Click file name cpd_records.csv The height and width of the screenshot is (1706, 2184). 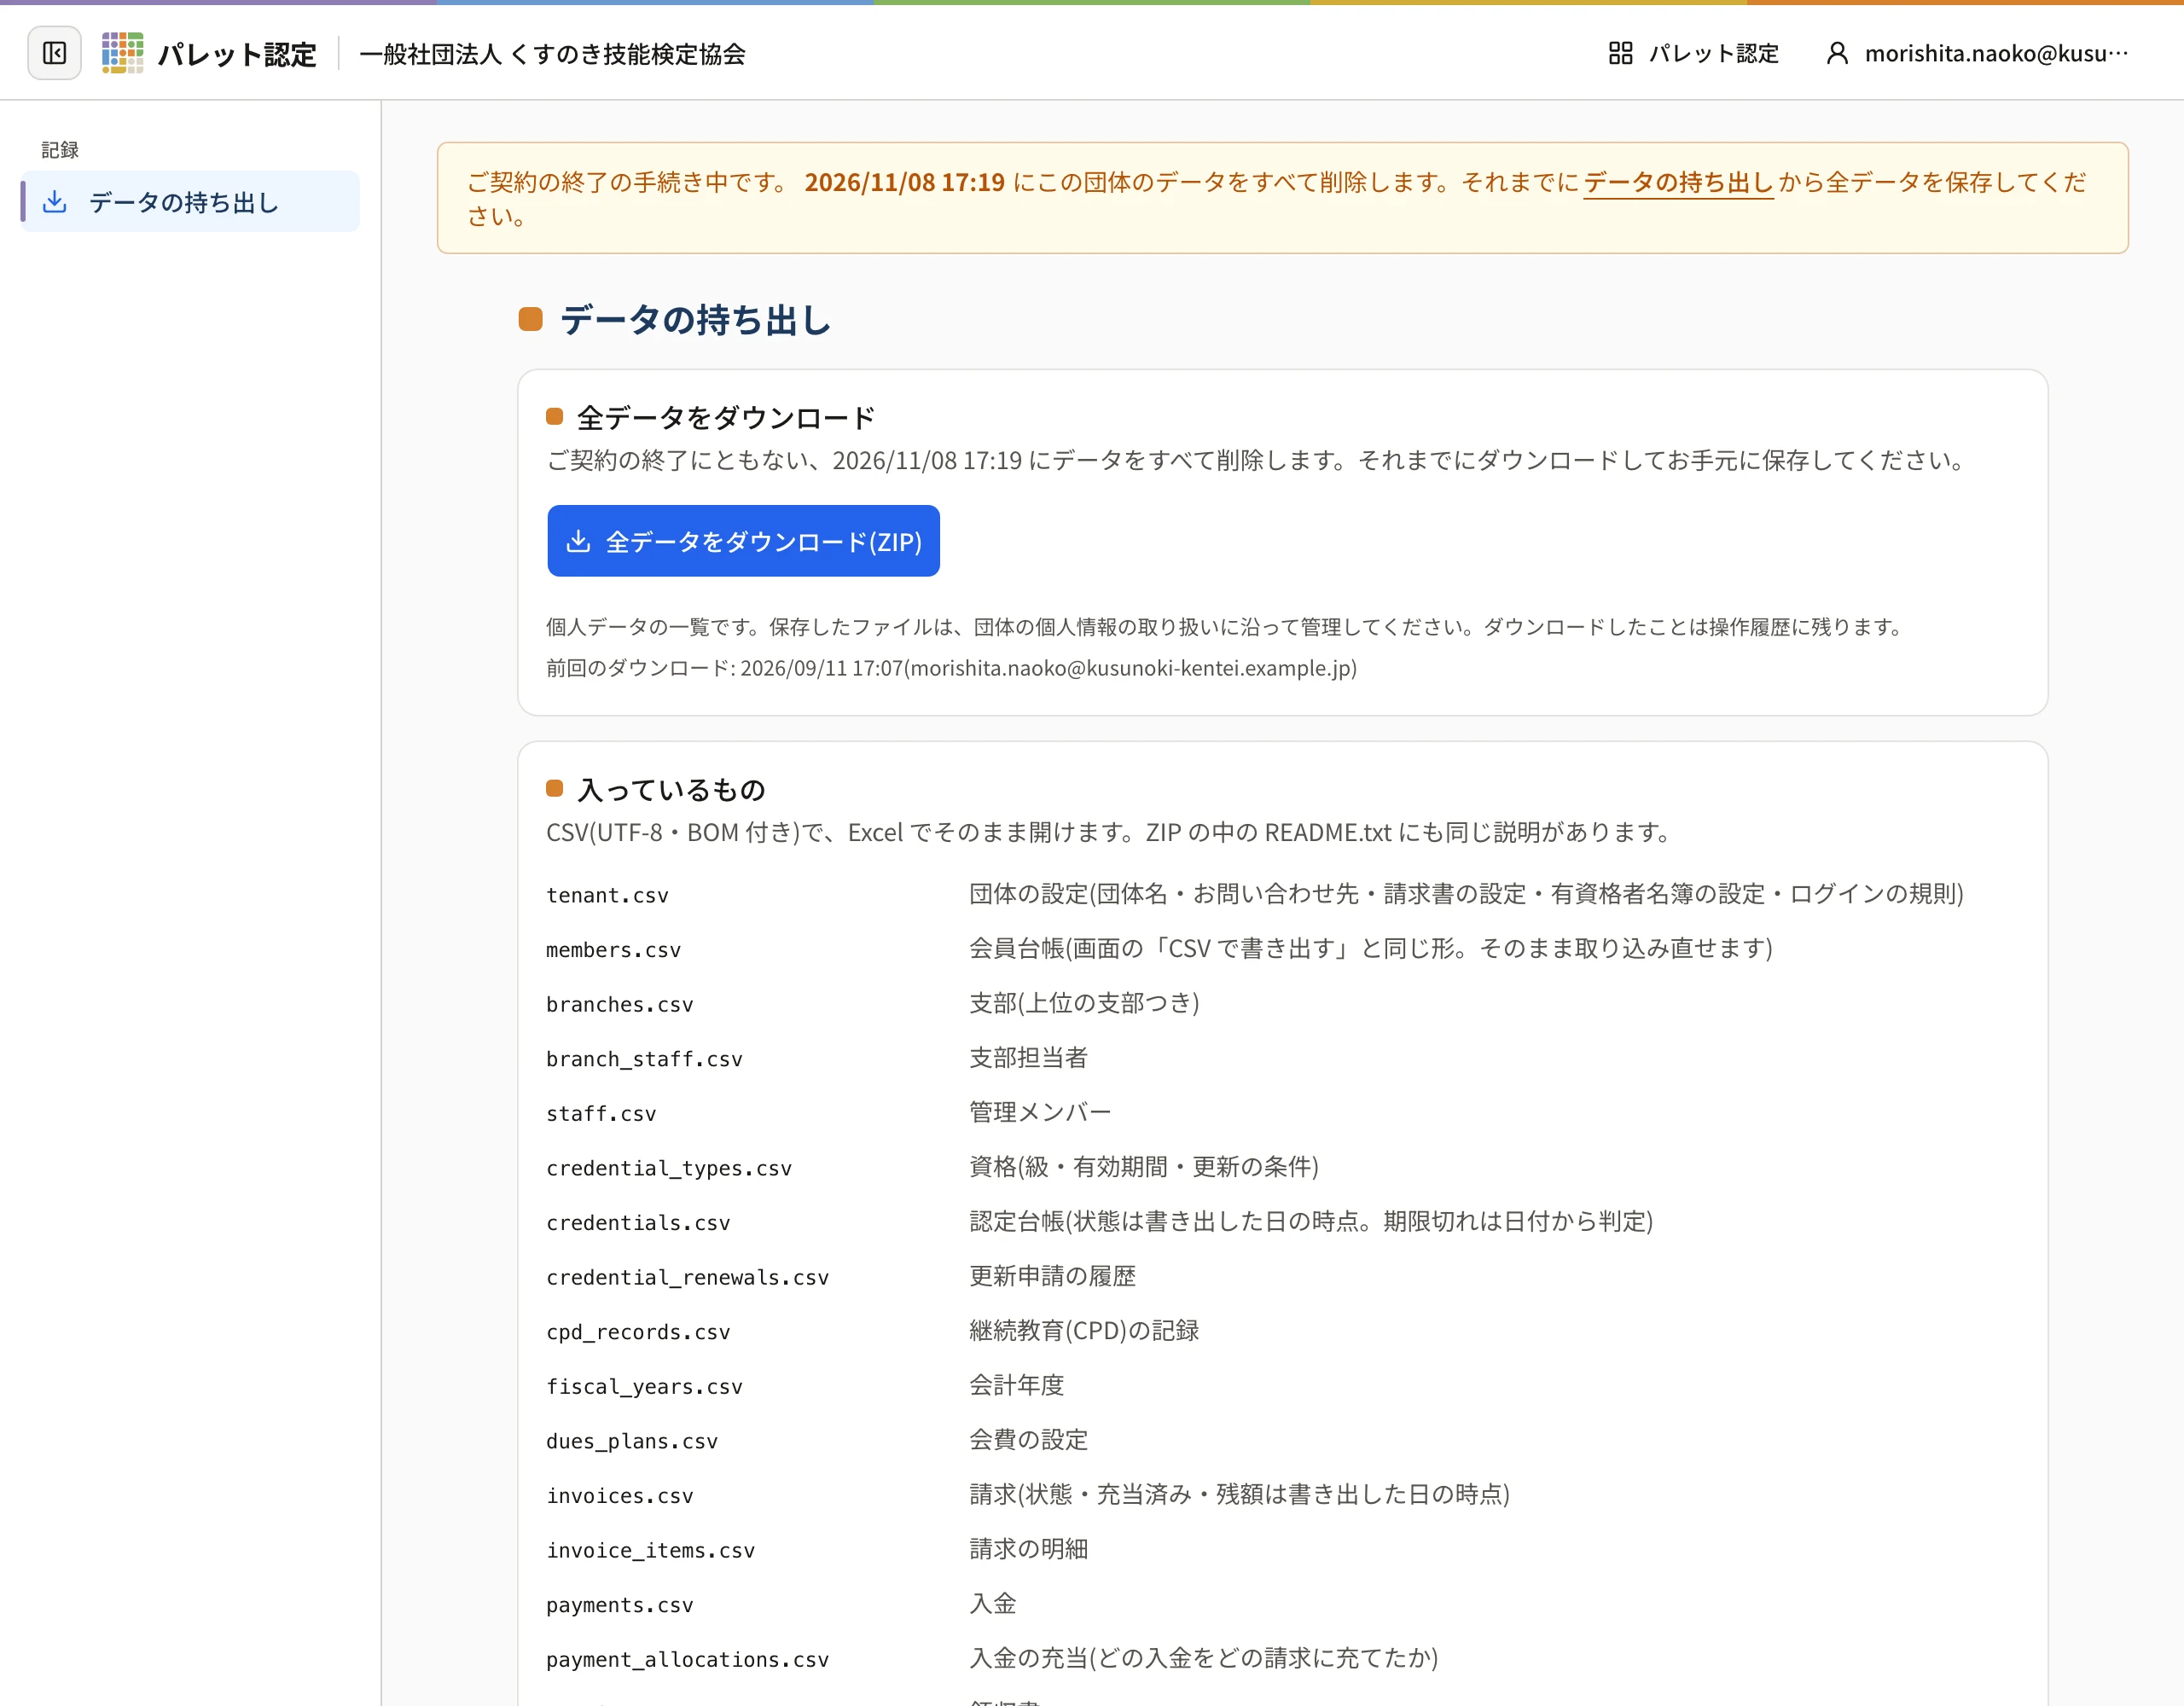(x=638, y=1332)
